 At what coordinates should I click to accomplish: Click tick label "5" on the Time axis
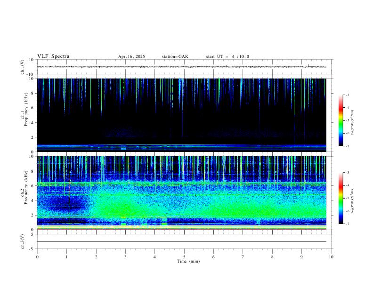pos(184,257)
